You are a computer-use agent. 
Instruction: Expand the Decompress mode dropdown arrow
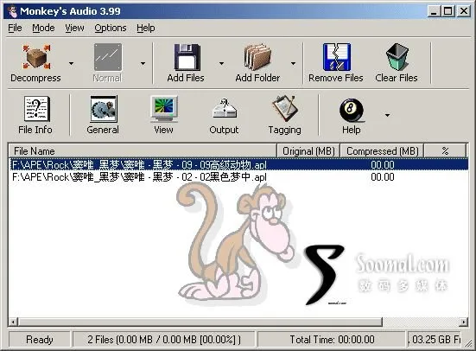(x=71, y=63)
